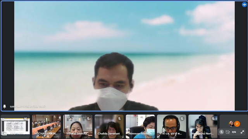Screen dimensions: 248x139
Task: Click the "คุณ" label in self-view
Action: click(x=234, y=132)
